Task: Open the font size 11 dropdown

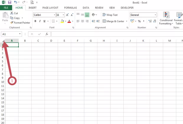Action: click(x=63, y=15)
